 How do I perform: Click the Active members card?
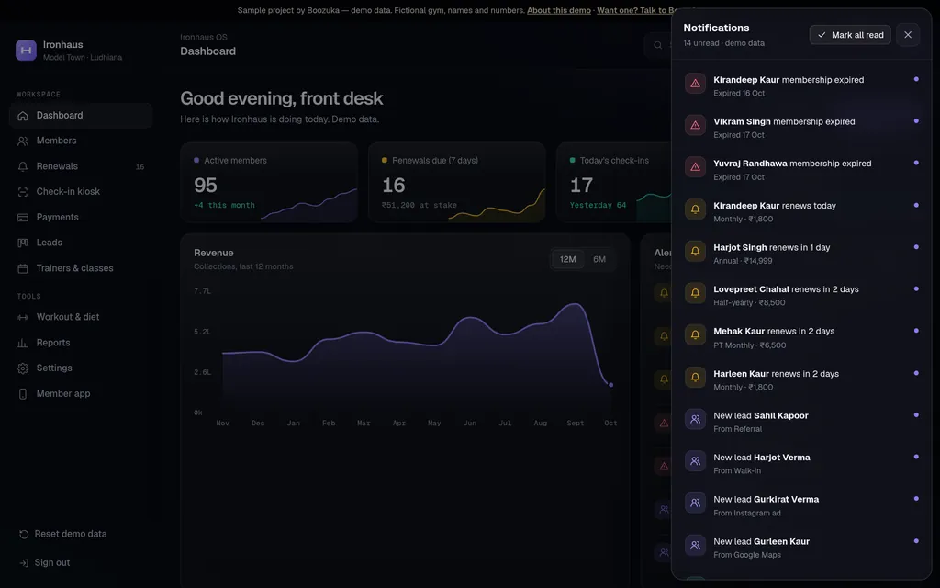click(x=269, y=183)
